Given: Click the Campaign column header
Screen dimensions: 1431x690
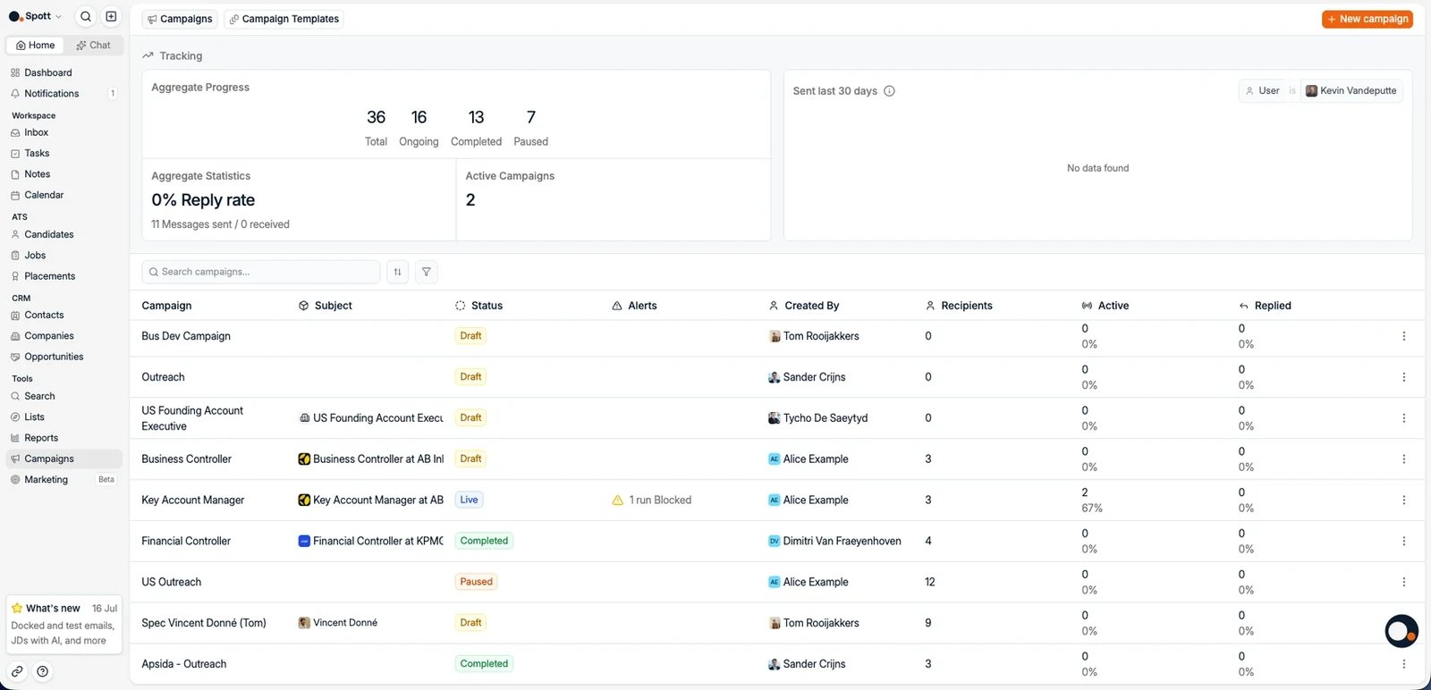Looking at the screenshot, I should (x=166, y=306).
